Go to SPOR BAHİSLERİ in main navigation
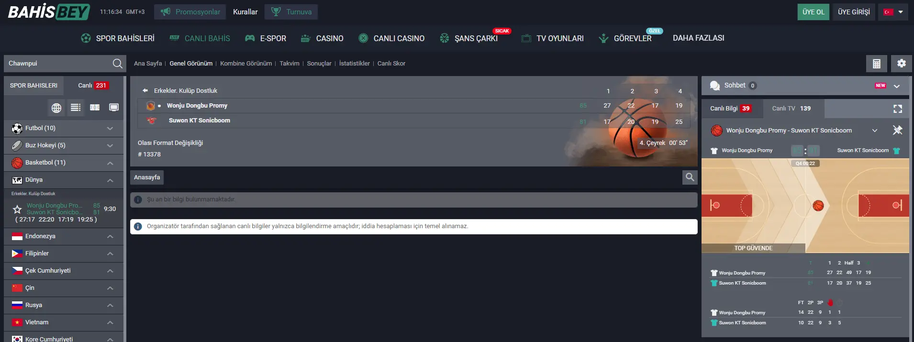The width and height of the screenshot is (914, 342). [x=118, y=38]
